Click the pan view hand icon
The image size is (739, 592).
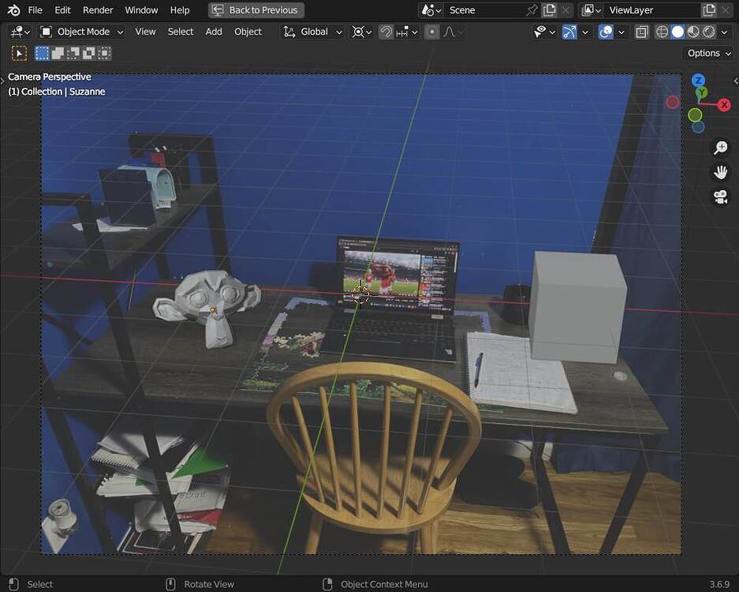720,172
